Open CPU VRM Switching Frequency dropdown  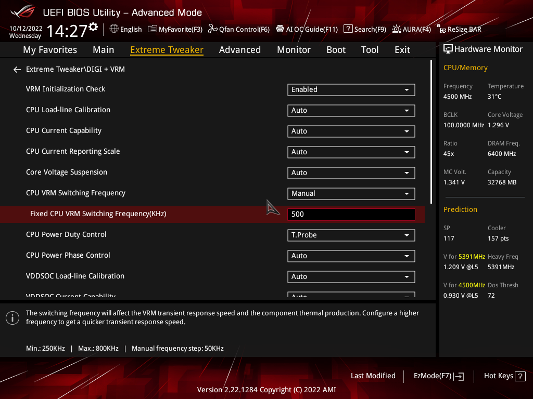[351, 194]
